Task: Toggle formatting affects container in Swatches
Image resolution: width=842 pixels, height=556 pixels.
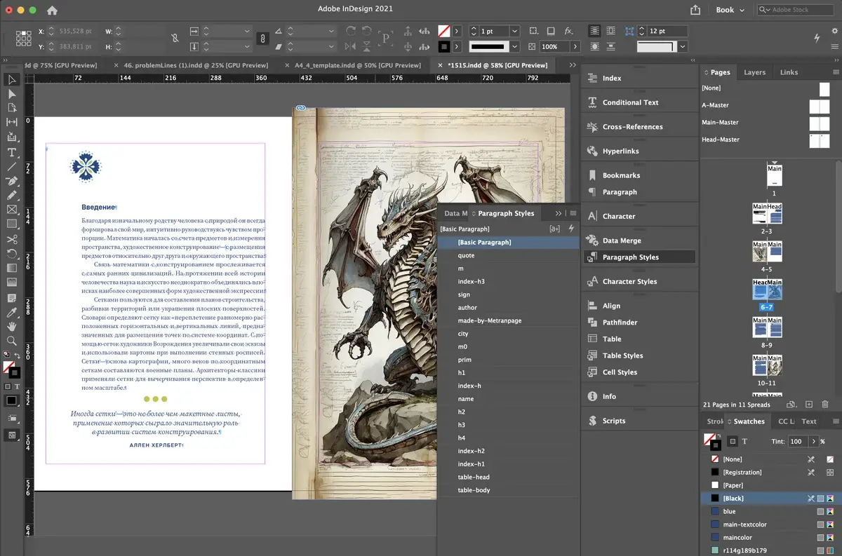Action: pos(732,442)
